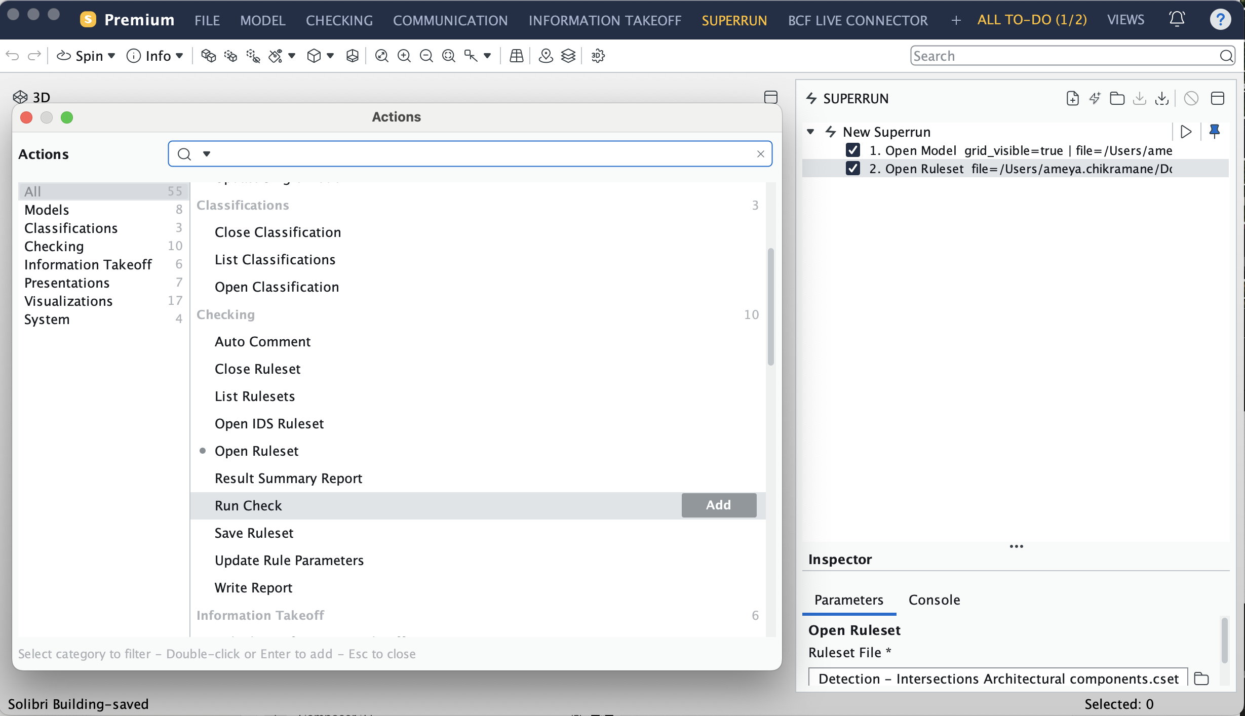This screenshot has height=716, width=1245.
Task: Filter actions by Checking category
Action: (103, 246)
